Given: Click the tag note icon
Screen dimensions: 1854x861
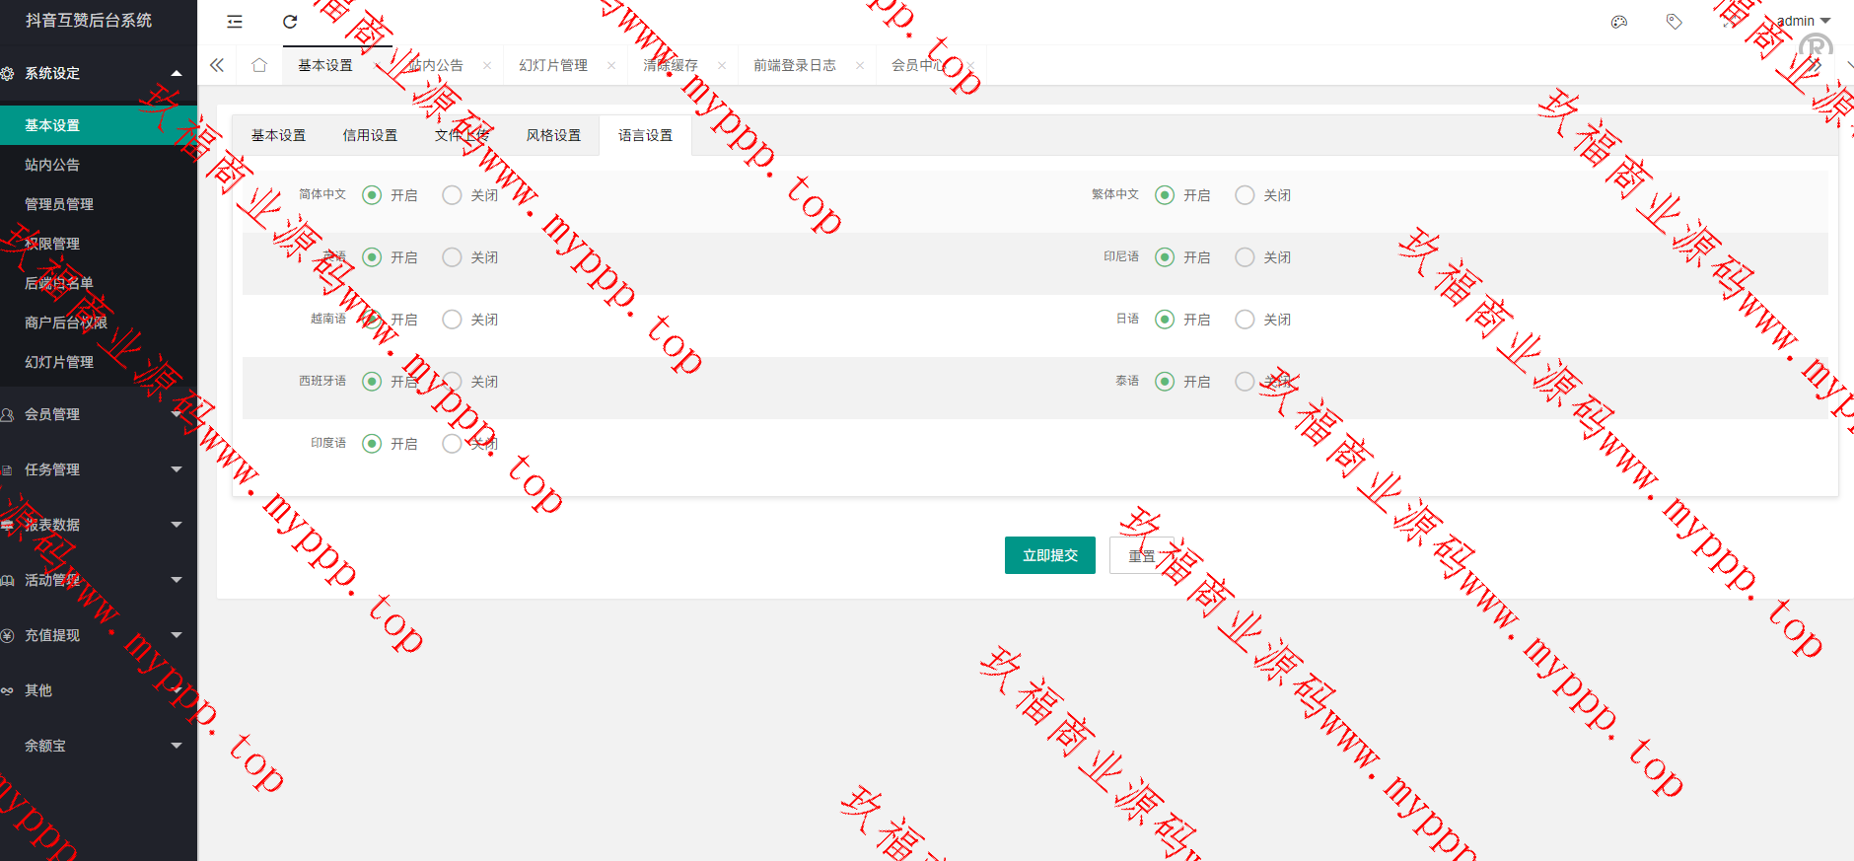Looking at the screenshot, I should pos(1674,22).
